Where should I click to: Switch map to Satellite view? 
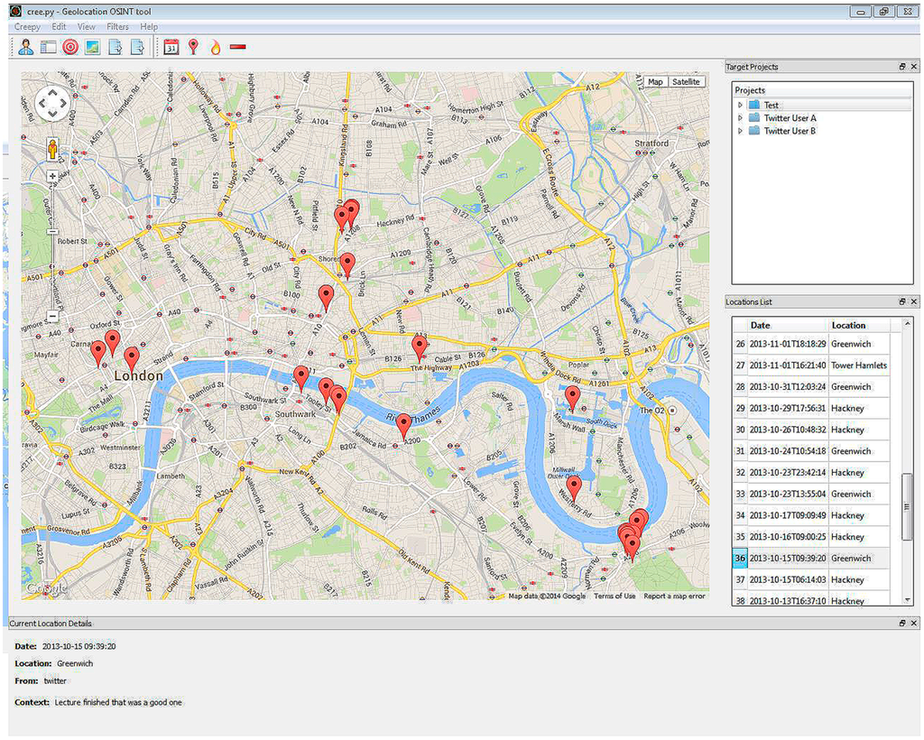tap(686, 82)
